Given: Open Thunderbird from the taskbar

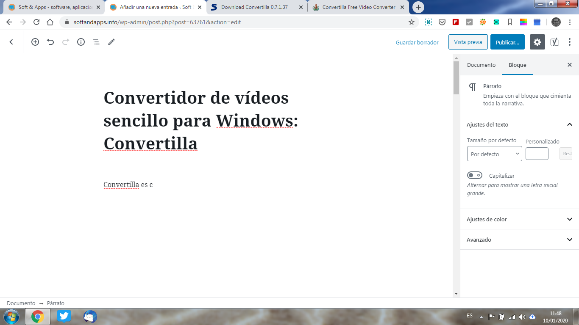Looking at the screenshot, I should tap(90, 317).
